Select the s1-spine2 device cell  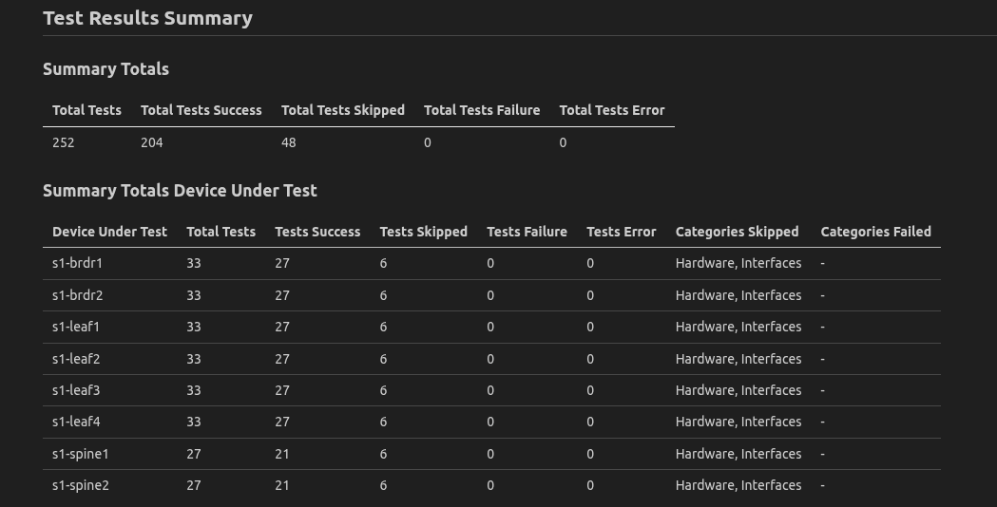(81, 485)
